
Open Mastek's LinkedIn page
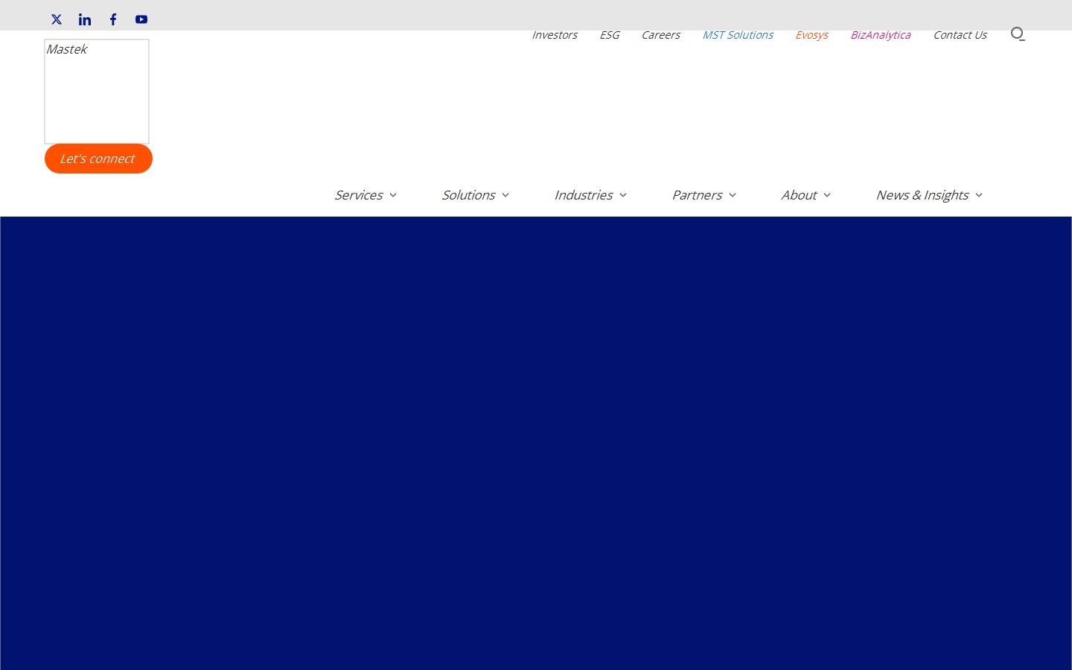click(84, 19)
